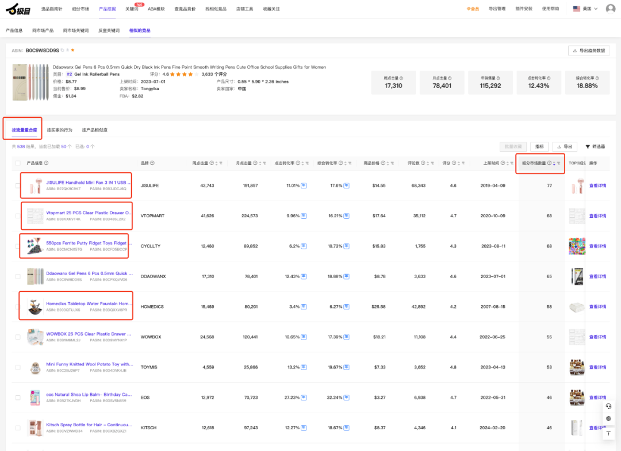This screenshot has height=451, width=621.
Task: Check the JISULIFE Handheld Mini Fan row
Action: coord(18,186)
